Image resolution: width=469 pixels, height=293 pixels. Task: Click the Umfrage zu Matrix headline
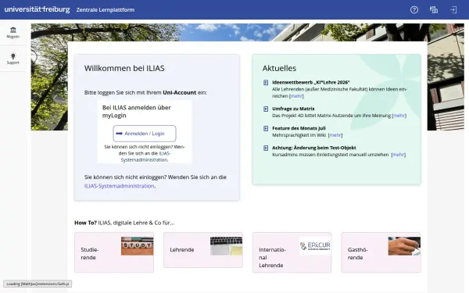coord(293,109)
